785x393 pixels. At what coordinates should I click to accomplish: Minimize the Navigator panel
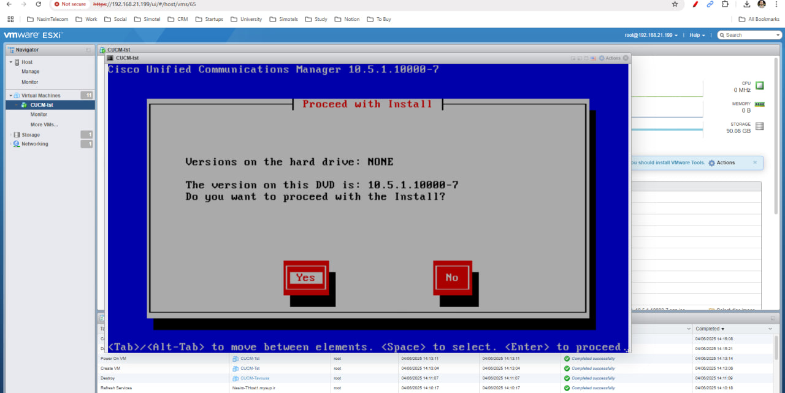tap(88, 50)
